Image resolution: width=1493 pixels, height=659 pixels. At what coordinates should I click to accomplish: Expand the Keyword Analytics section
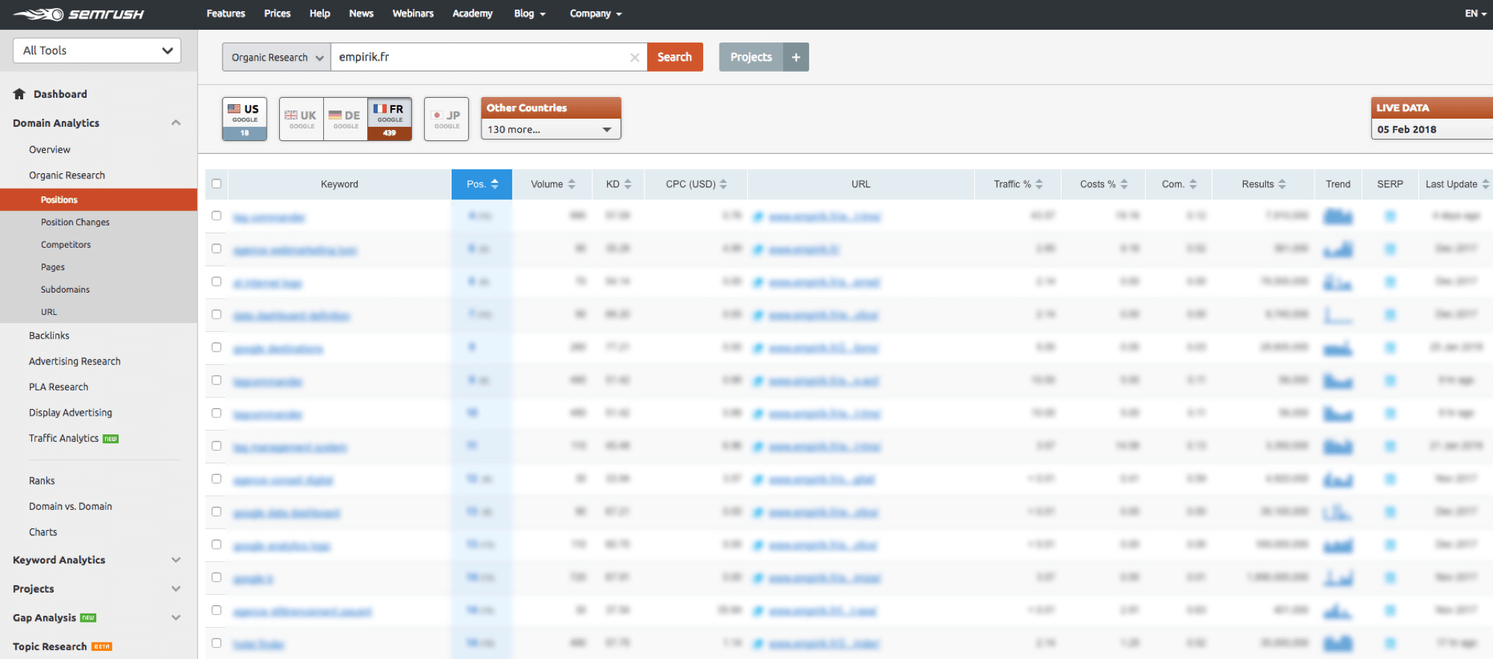[176, 560]
